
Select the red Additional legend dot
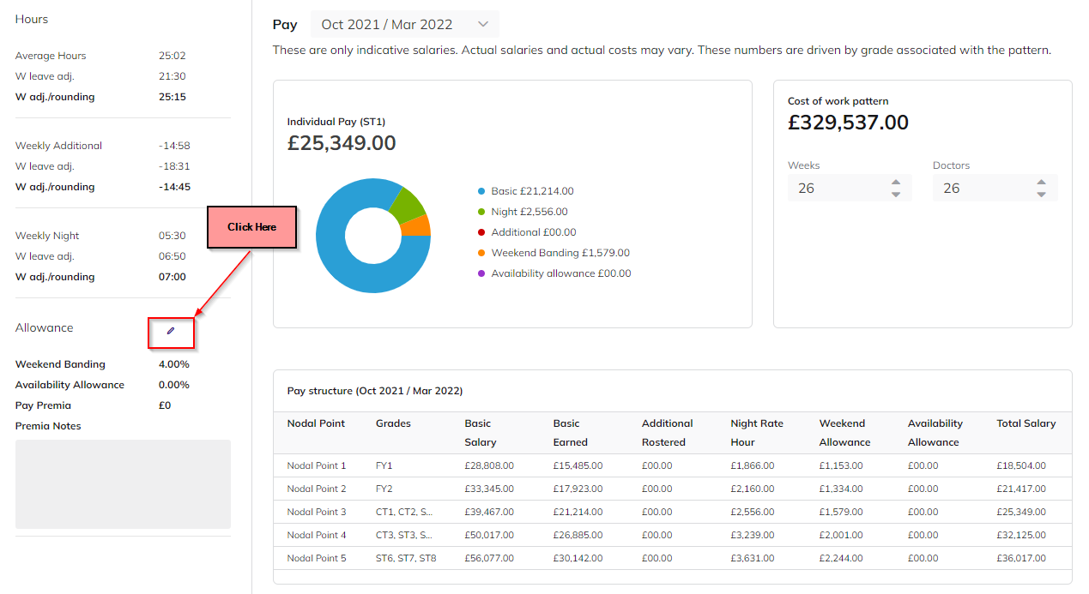481,232
